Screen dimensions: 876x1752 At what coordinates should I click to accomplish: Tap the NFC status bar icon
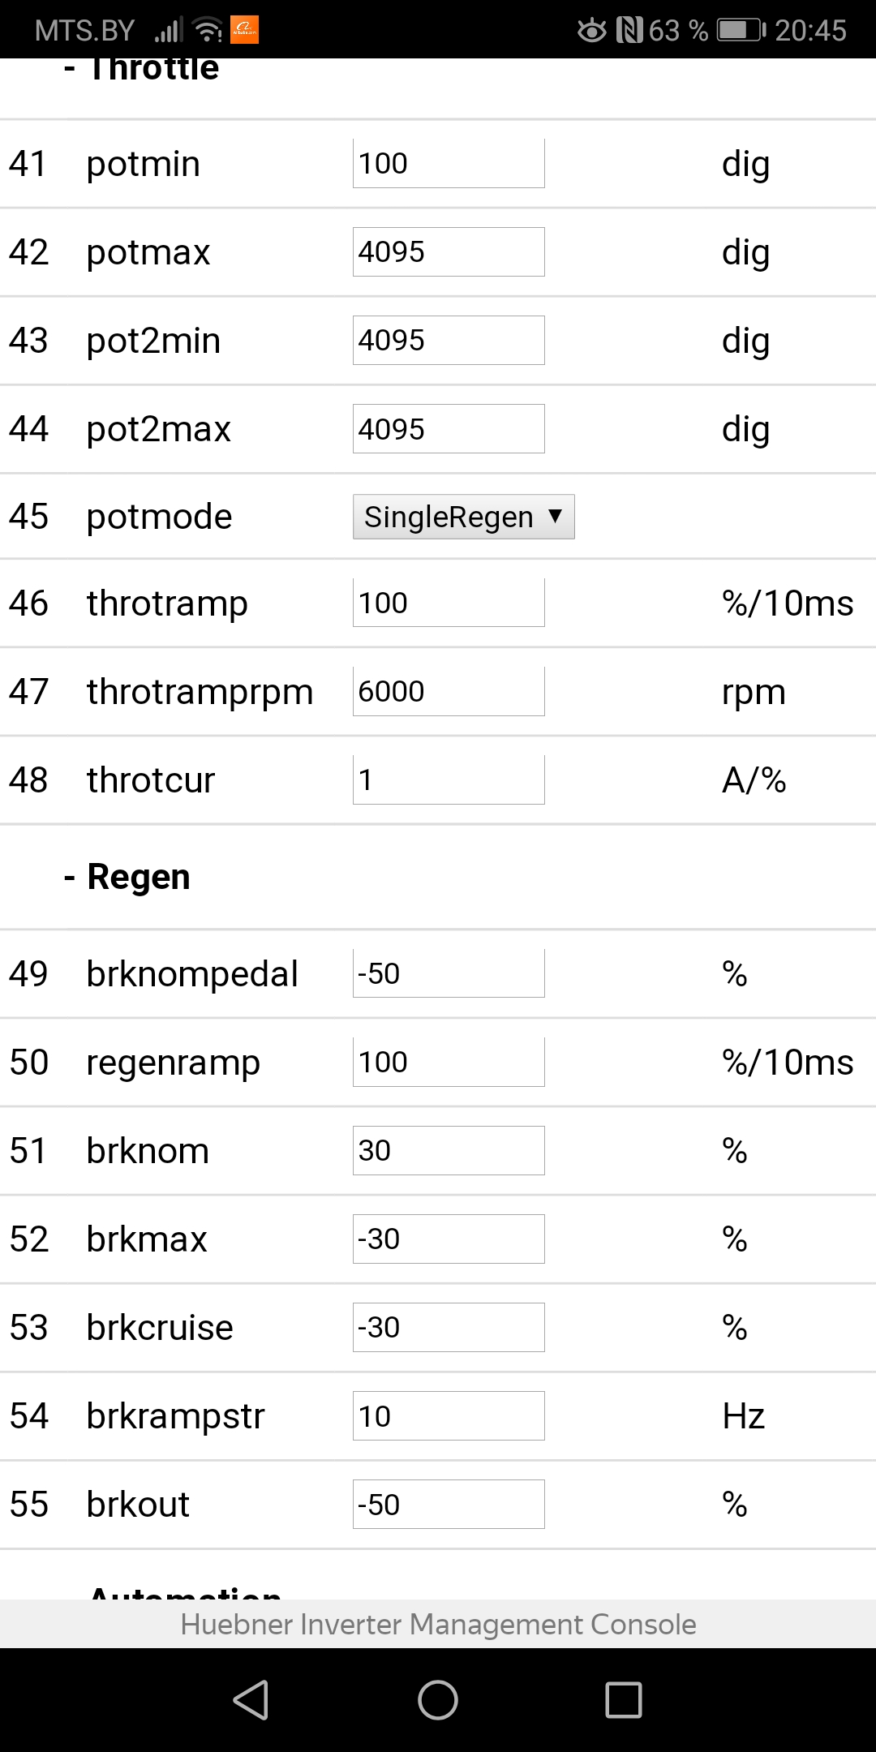click(629, 31)
